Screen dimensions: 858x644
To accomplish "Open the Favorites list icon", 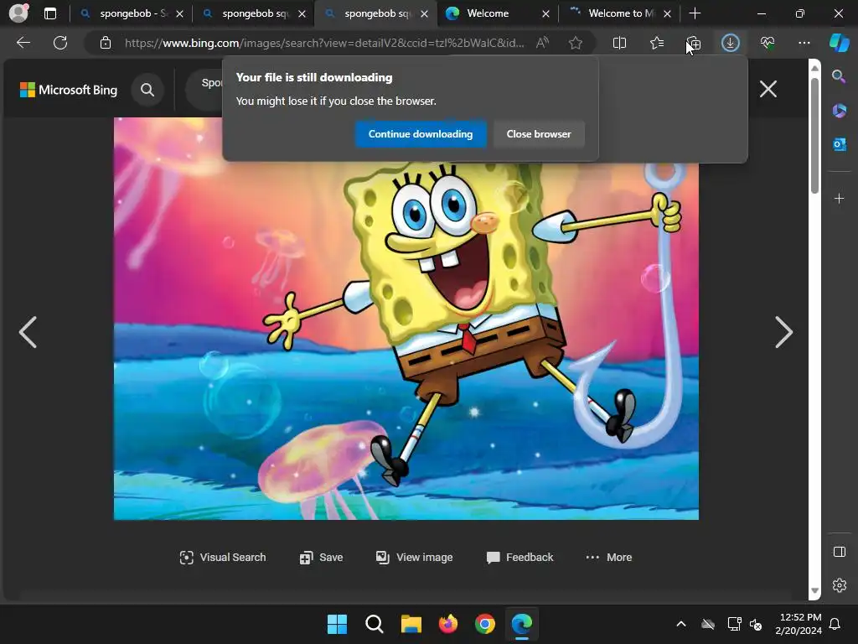I will [x=657, y=43].
